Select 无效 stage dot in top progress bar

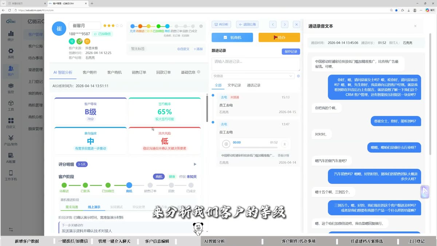(133, 26)
